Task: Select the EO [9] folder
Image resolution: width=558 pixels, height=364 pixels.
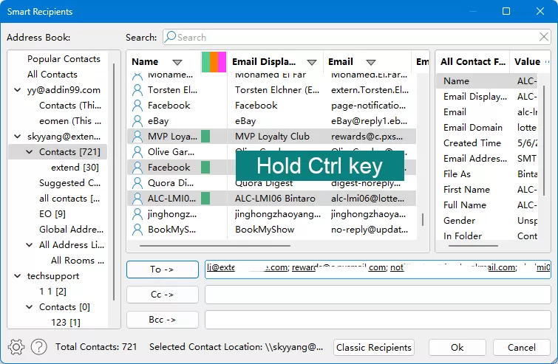Action: (x=52, y=214)
